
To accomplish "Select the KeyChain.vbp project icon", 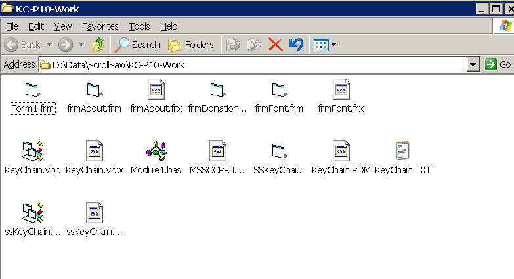I will [33, 151].
